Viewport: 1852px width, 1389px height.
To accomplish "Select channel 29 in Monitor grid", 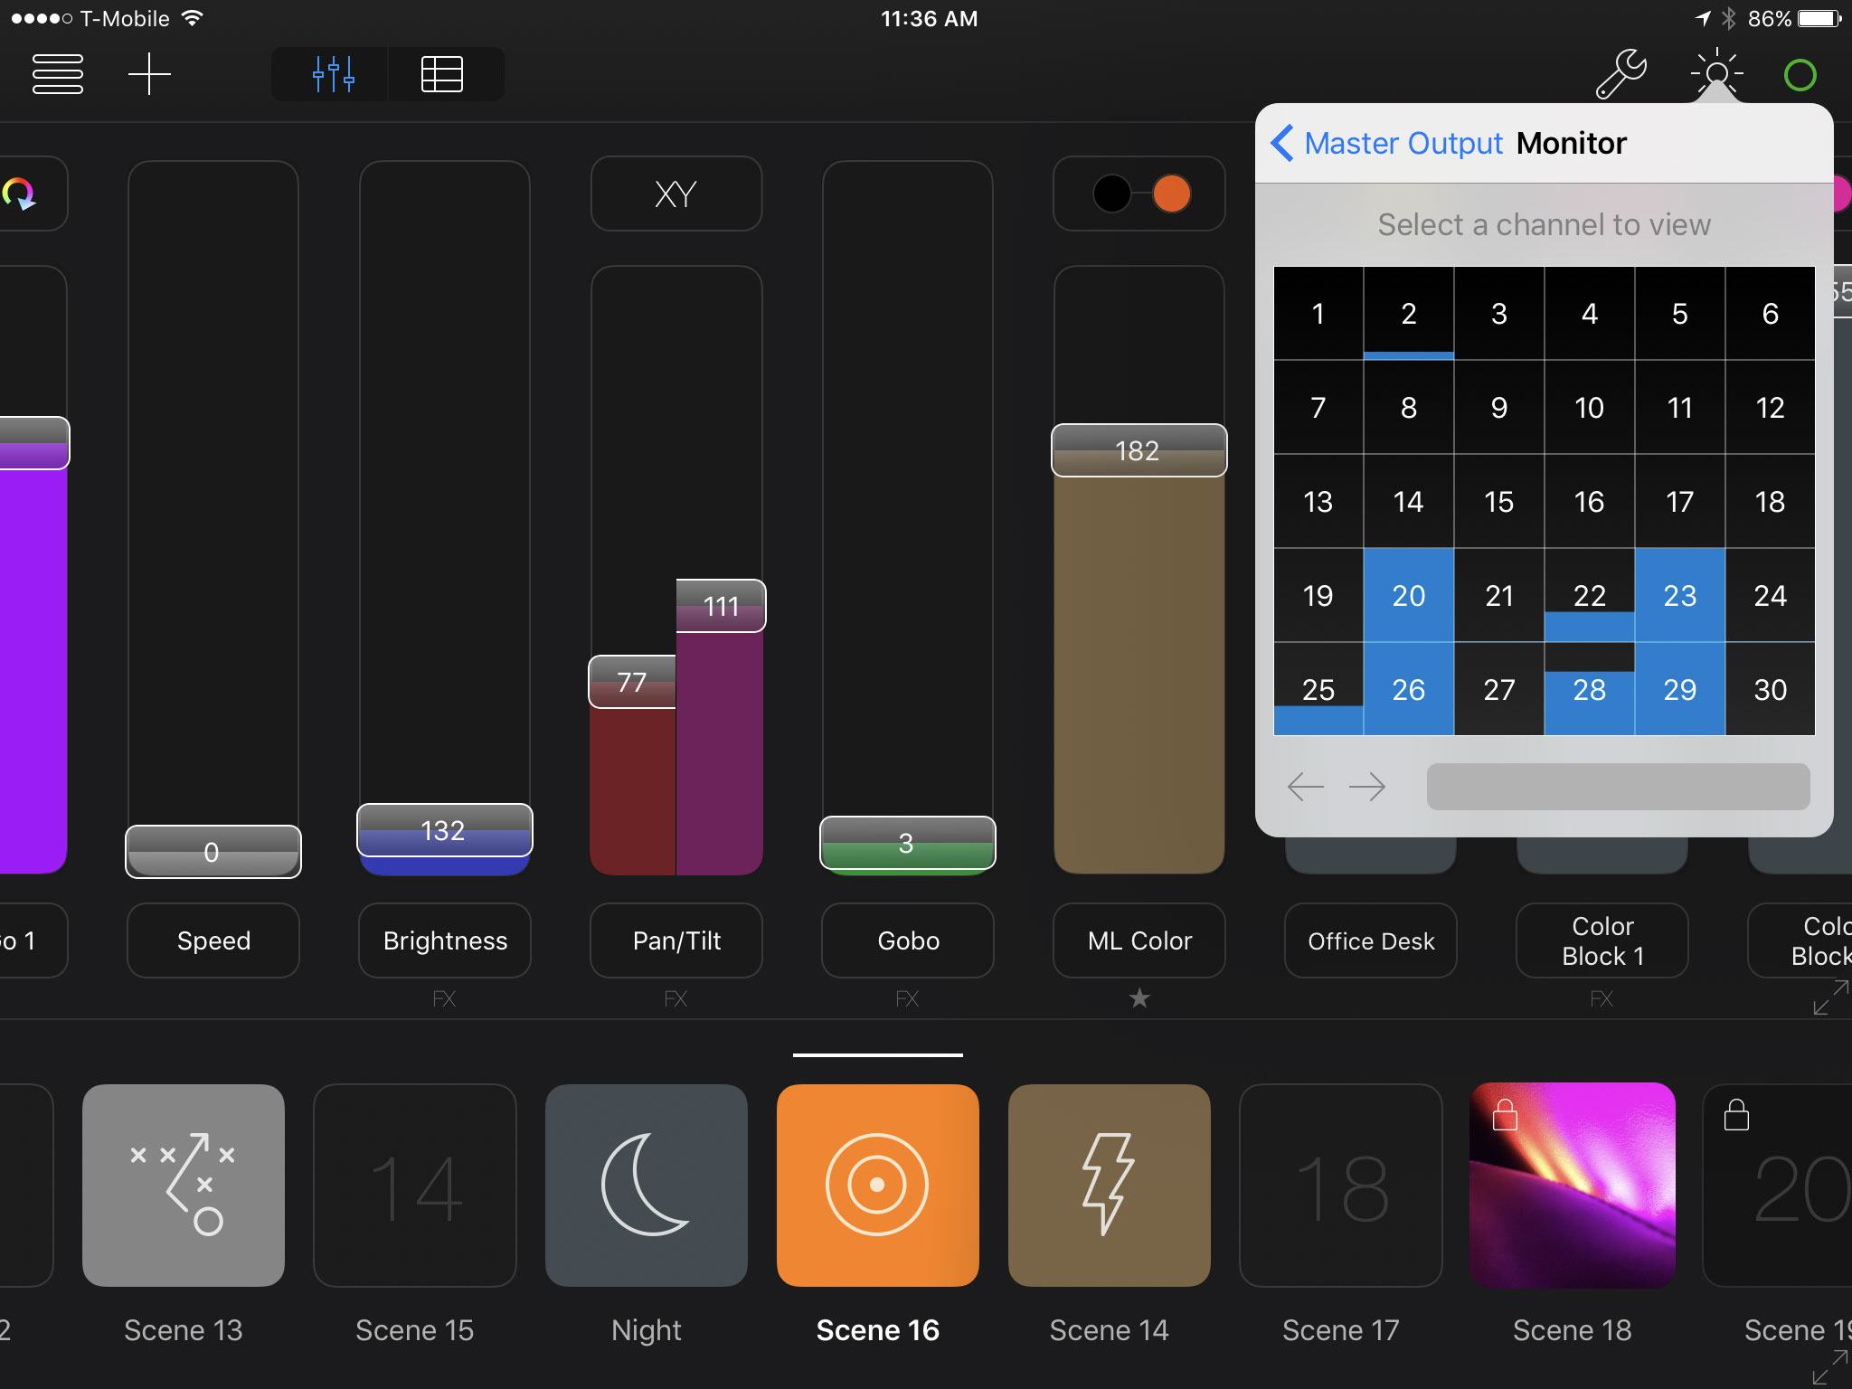I will tap(1680, 690).
